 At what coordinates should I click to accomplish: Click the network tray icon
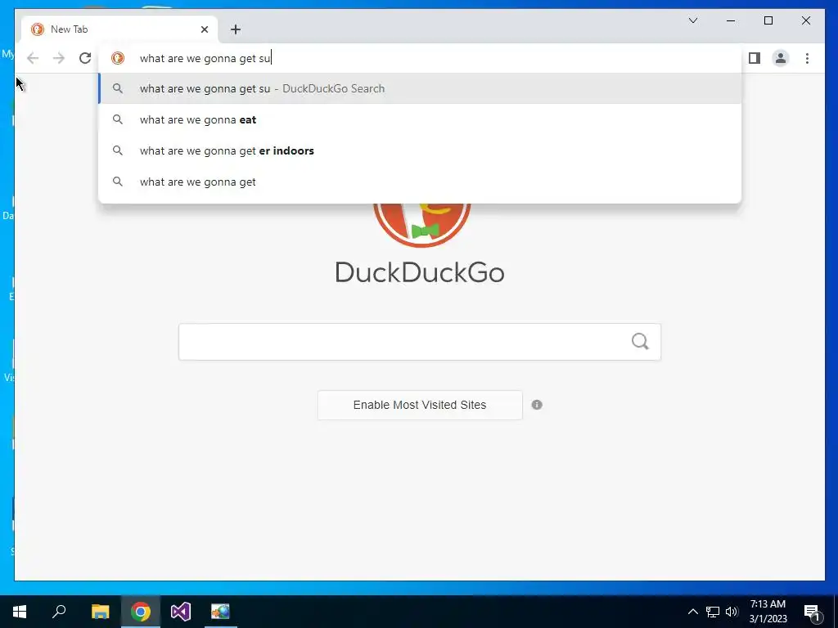pos(713,612)
